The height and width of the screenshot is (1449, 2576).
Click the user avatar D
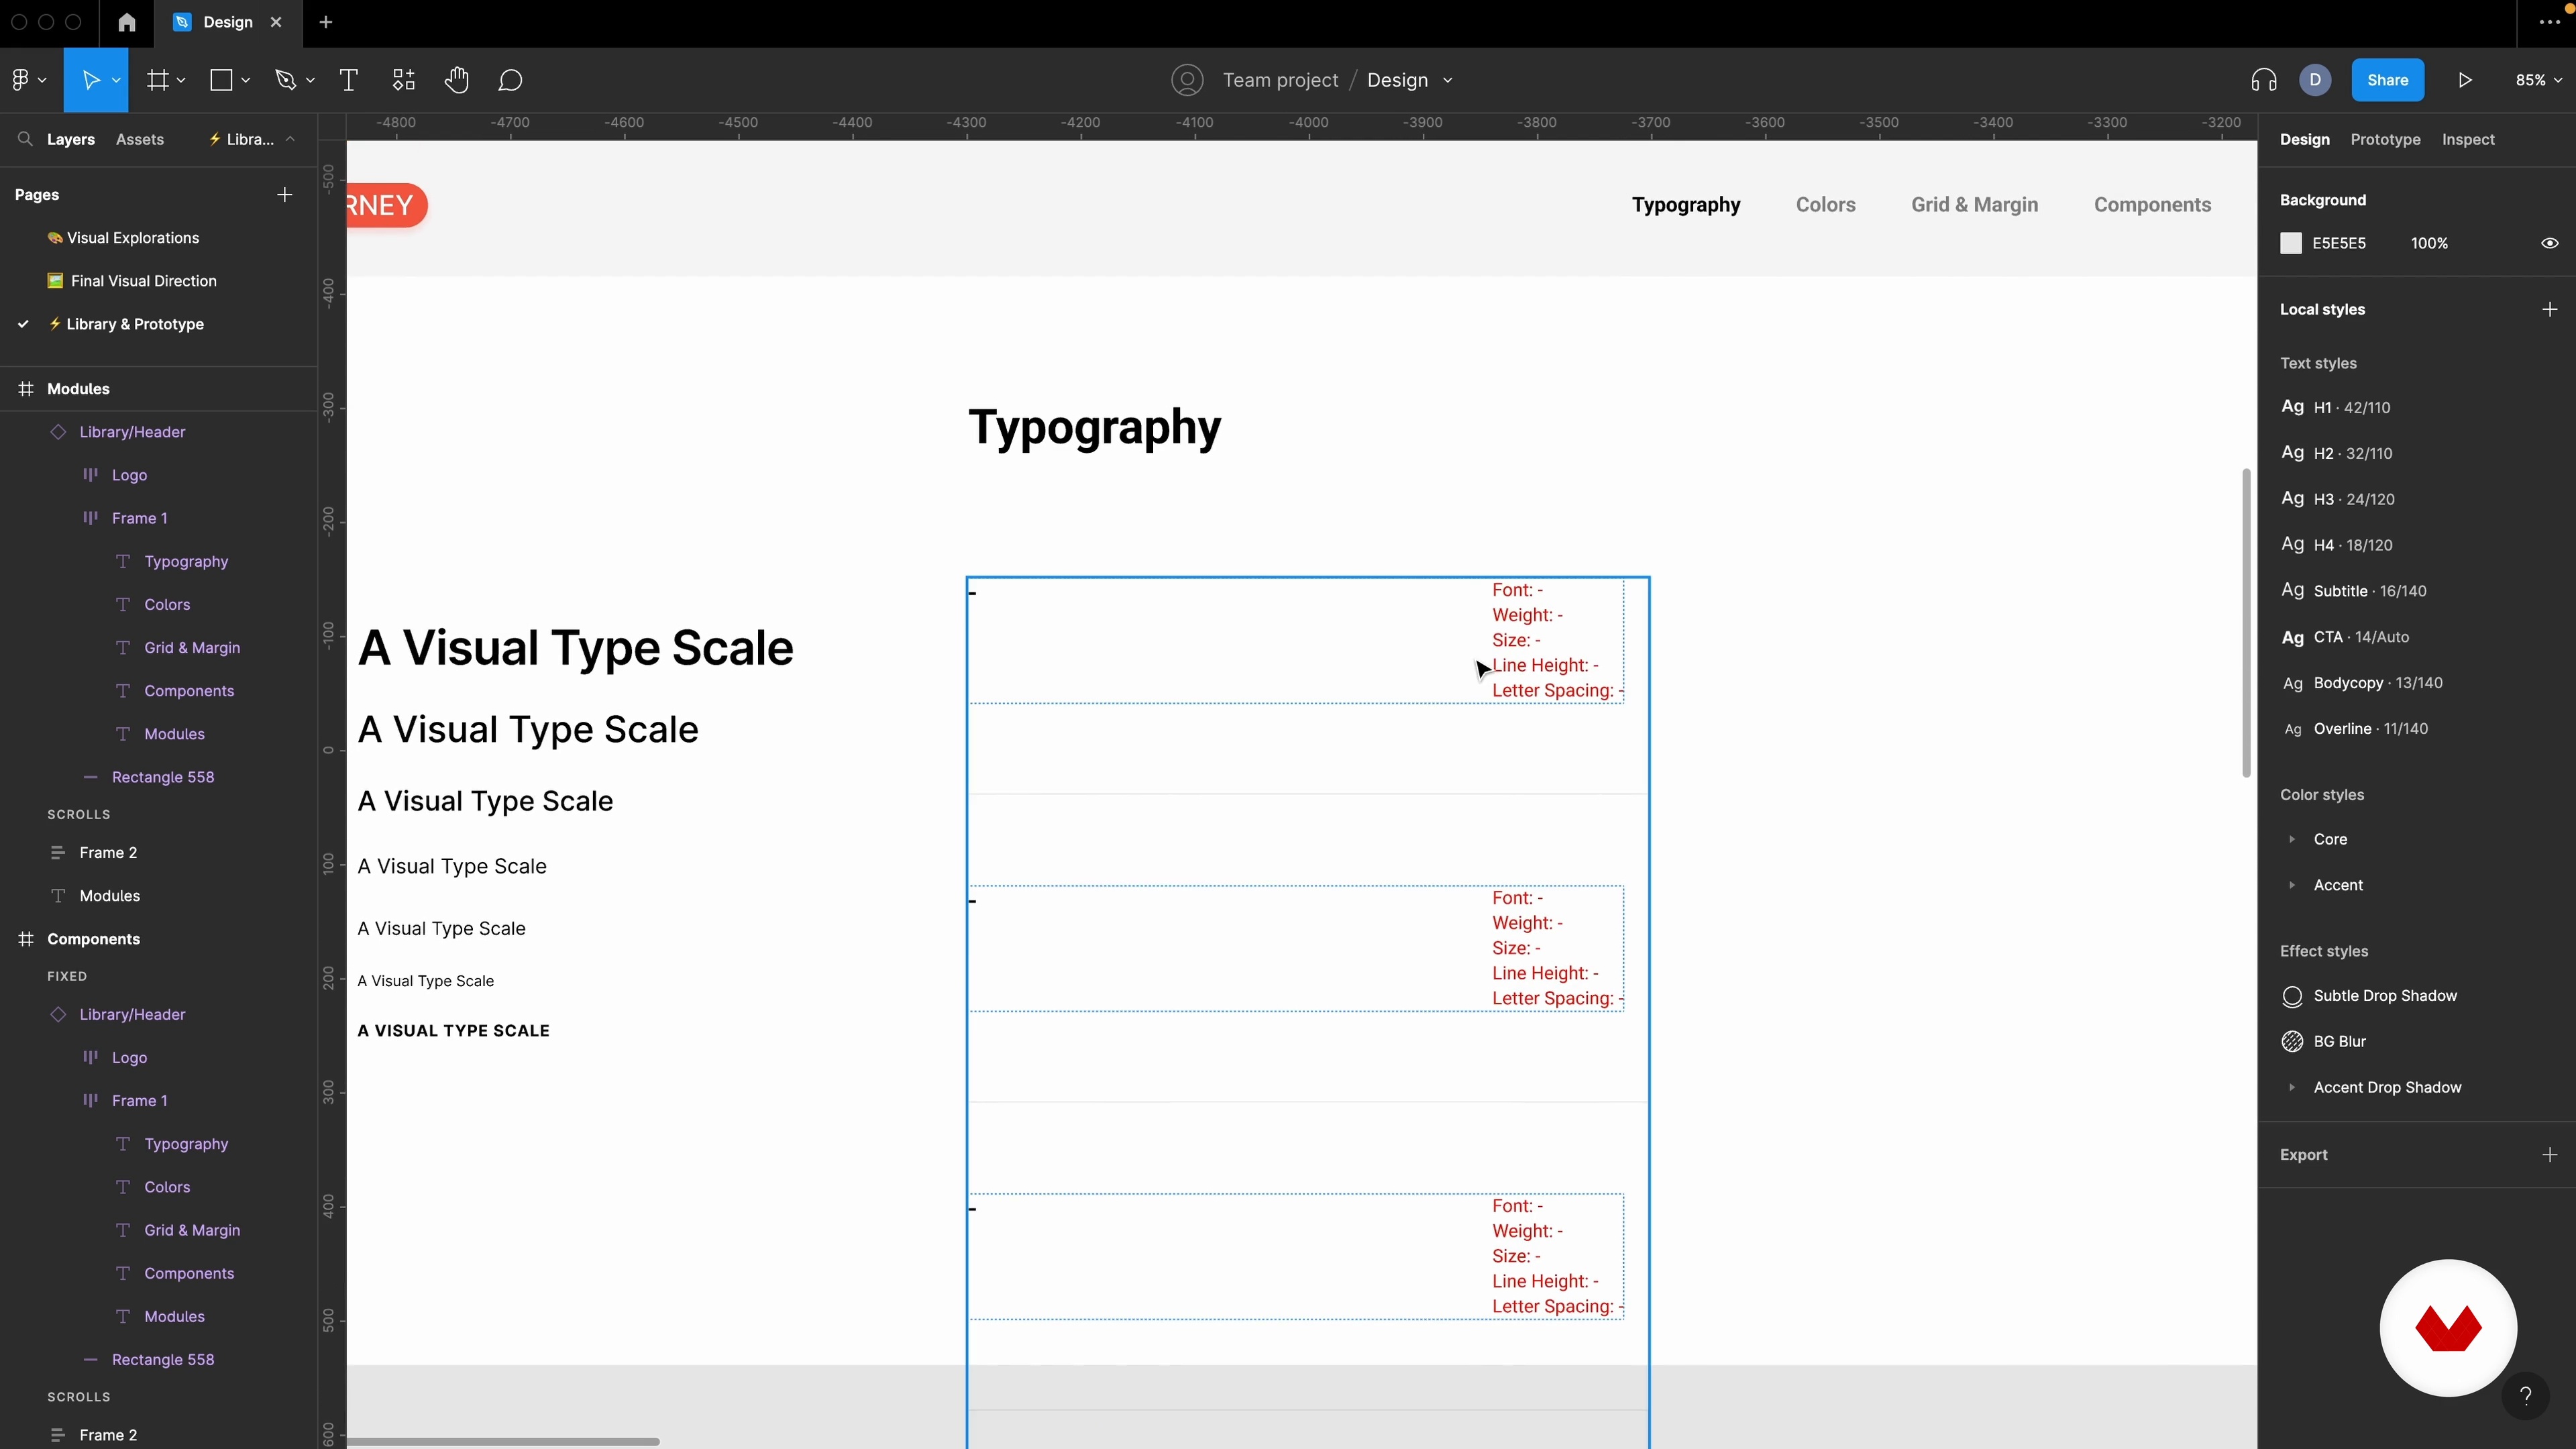2315,80
